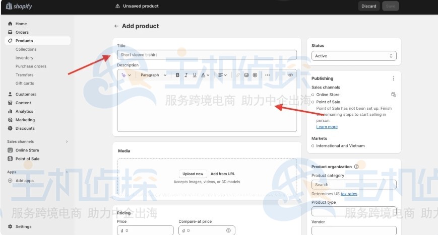Expand the Sales channels section
Image resolution: width=438 pixels, height=235 pixels.
(67, 141)
